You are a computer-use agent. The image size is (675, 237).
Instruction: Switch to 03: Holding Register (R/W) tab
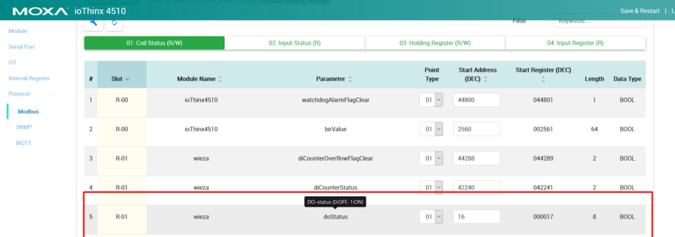435,43
